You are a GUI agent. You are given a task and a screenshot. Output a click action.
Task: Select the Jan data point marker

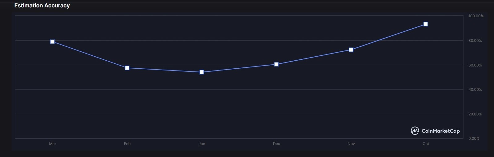pos(202,72)
